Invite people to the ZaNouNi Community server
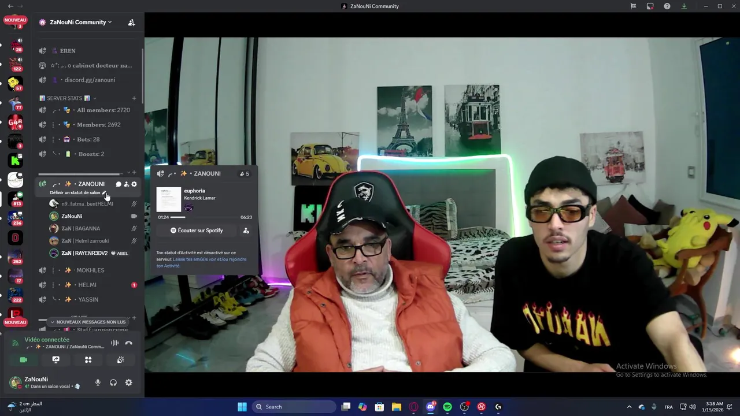Image resolution: width=740 pixels, height=416 pixels. click(x=131, y=23)
